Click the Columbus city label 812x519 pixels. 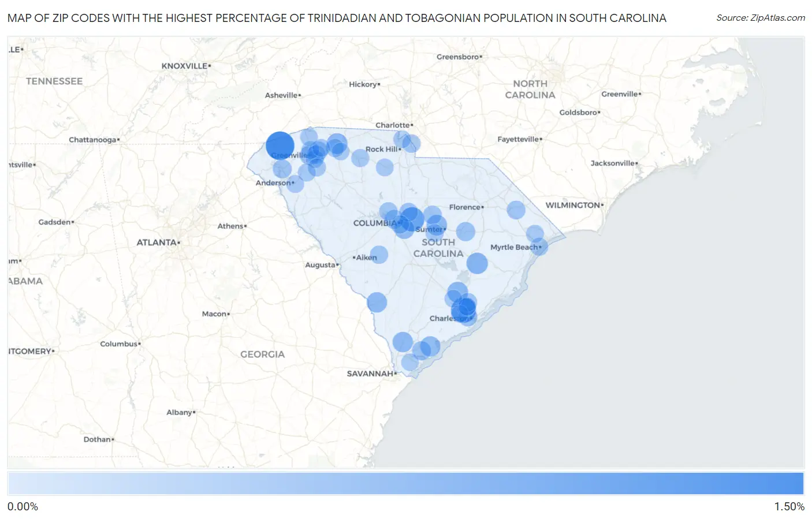(x=119, y=344)
